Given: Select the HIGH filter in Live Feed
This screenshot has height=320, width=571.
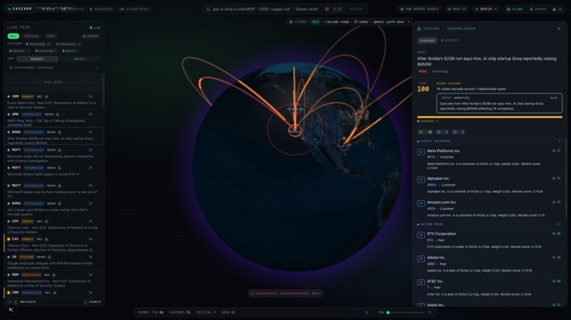Looking at the screenshot, I should pos(50,36).
